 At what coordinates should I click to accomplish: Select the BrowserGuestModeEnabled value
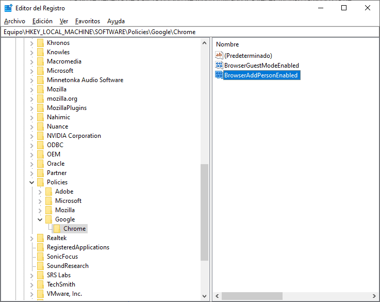[261, 65]
